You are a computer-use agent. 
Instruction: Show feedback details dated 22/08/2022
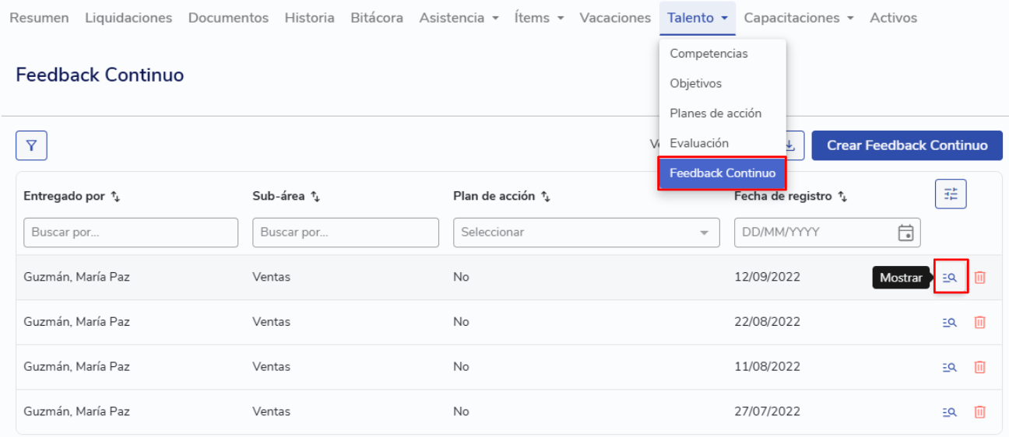[950, 322]
